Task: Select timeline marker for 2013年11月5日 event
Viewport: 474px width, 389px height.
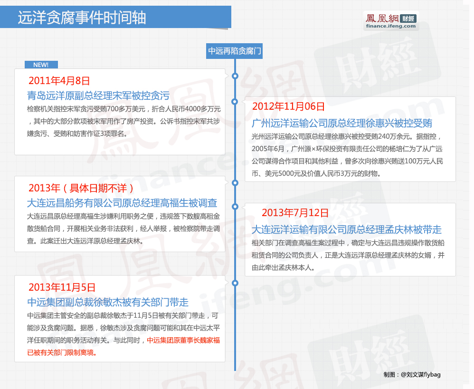Action: 235,283
